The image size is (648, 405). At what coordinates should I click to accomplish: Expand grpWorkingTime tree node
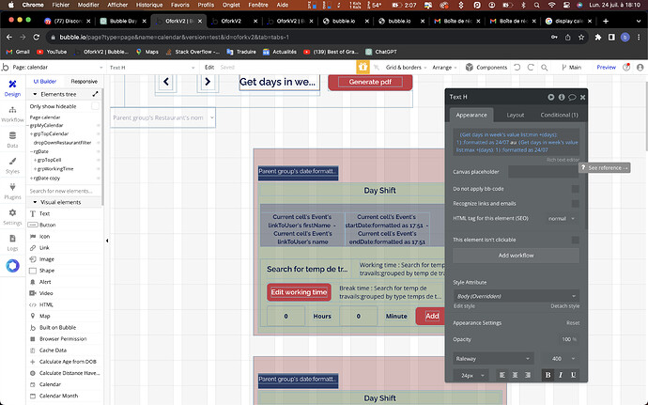pyautogui.click(x=35, y=169)
